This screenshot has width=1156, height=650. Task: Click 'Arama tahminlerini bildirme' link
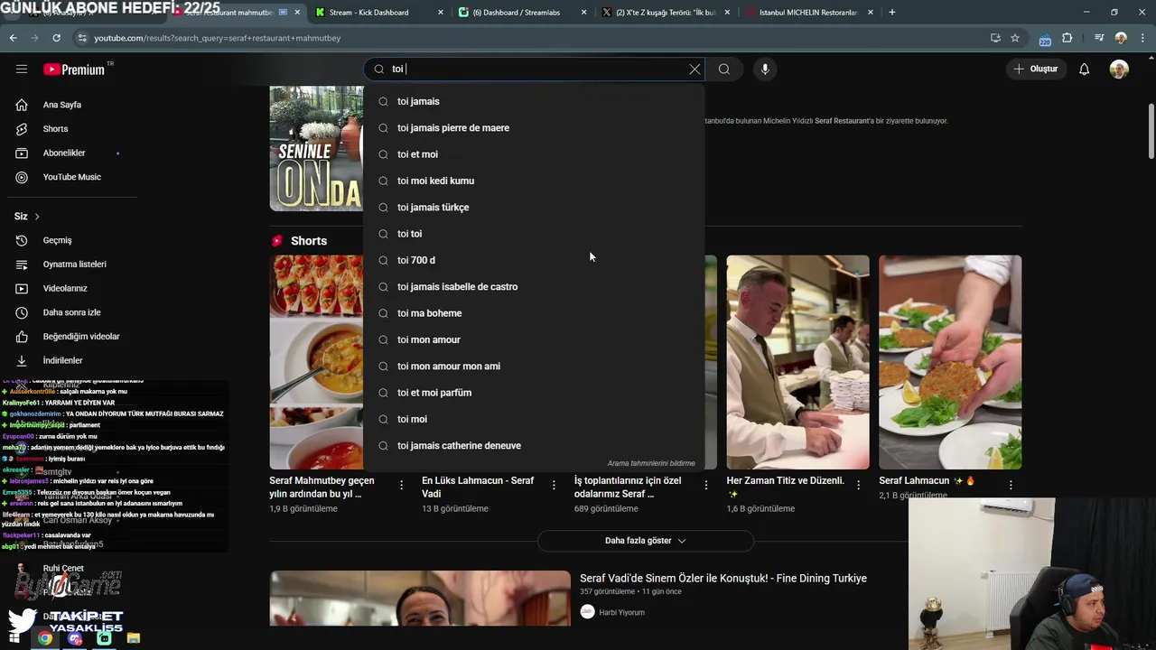pos(651,463)
